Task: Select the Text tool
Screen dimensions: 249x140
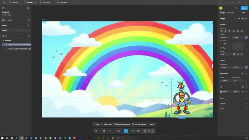Action: (x=126, y=131)
